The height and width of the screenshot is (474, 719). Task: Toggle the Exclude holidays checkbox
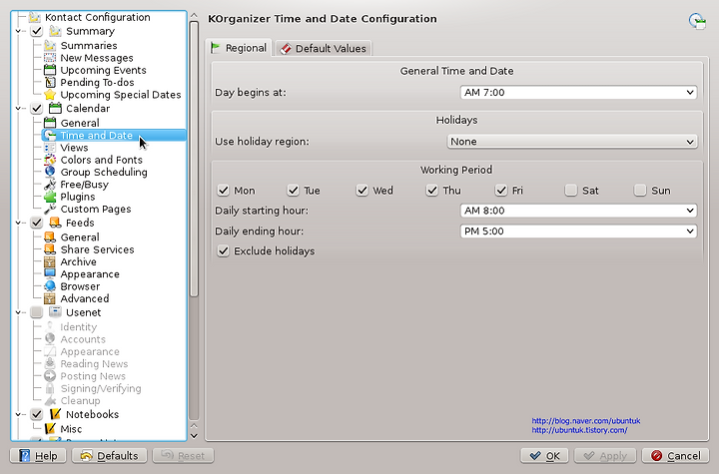[x=224, y=251]
